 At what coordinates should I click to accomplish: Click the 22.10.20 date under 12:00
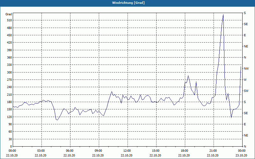[x=127, y=156]
